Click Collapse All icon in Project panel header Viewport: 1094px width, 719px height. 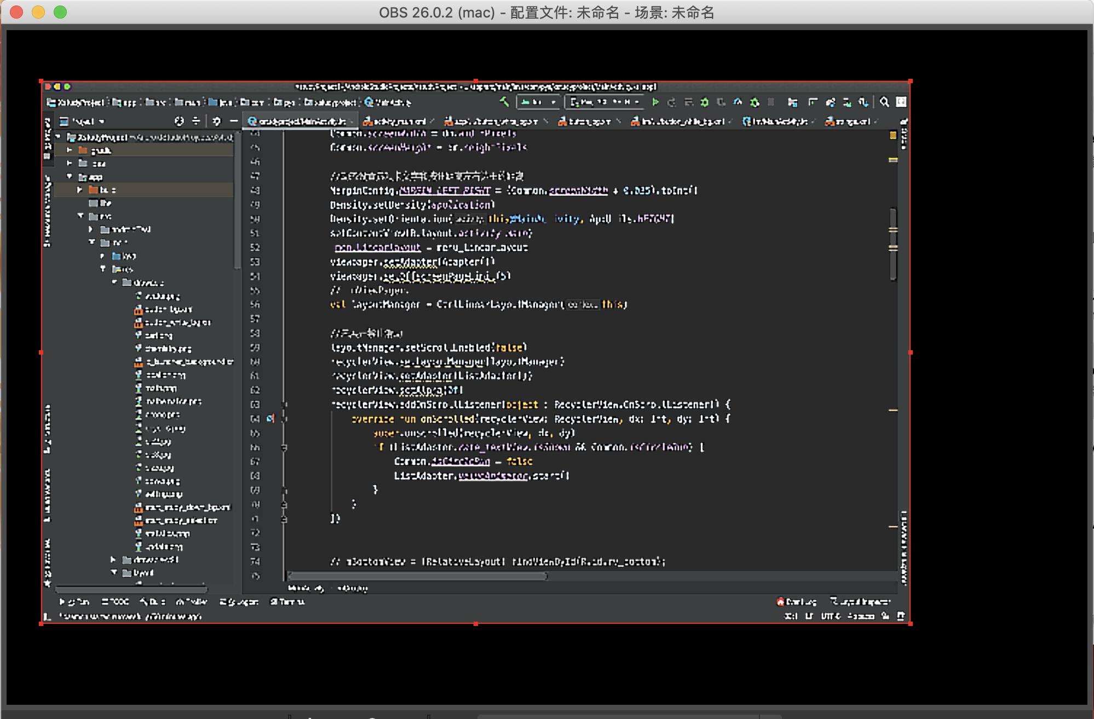tap(196, 121)
